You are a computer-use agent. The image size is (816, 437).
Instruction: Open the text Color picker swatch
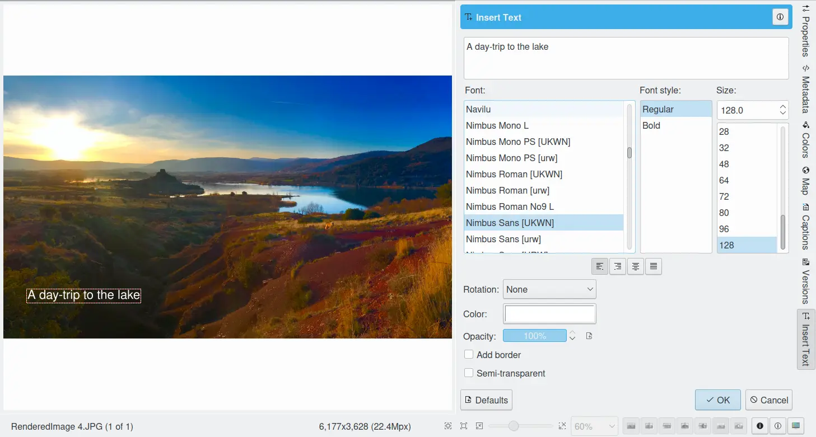549,314
